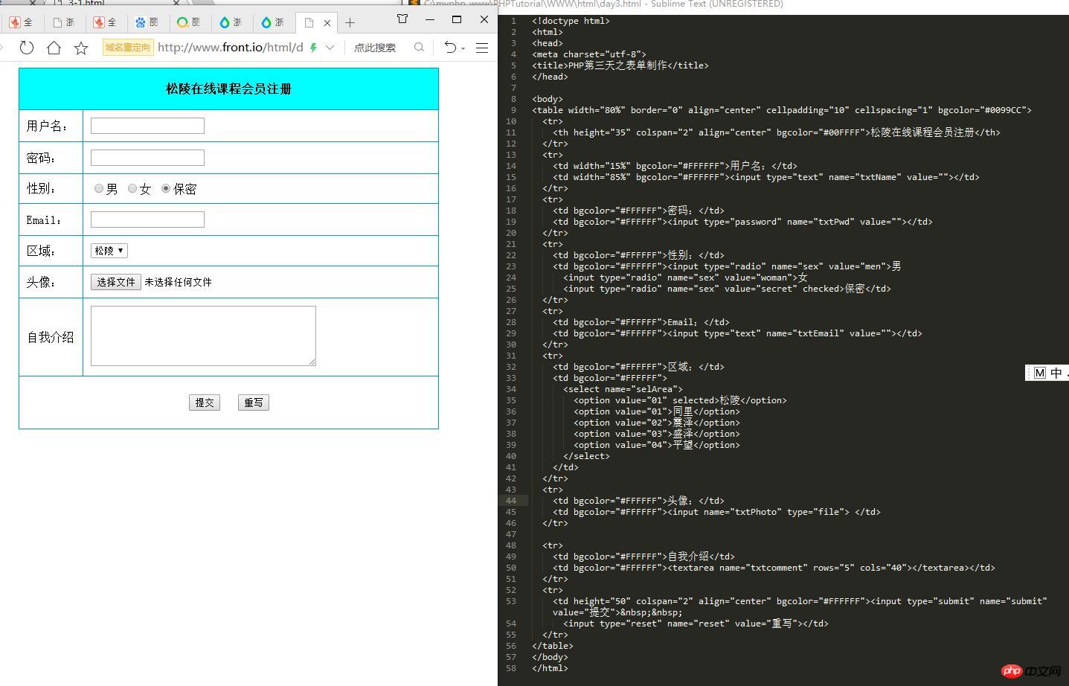Viewport: 1069px width, 686px height.
Task: Click the 震泽 option line in code
Action: point(657,423)
